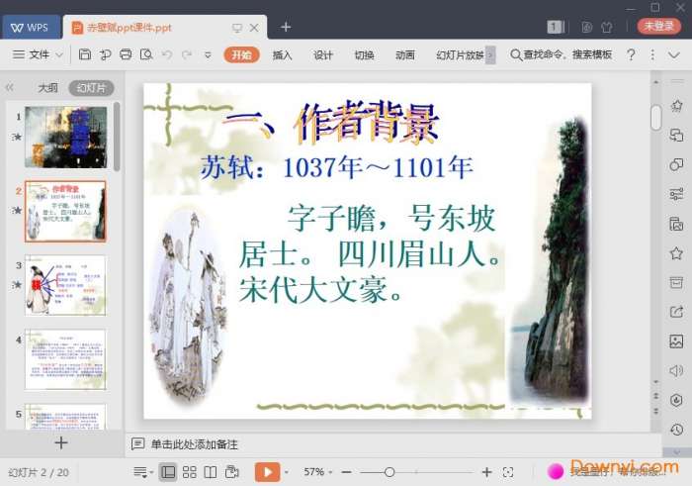Click the 查找命令 search box
This screenshot has height=486, width=692.
click(561, 54)
